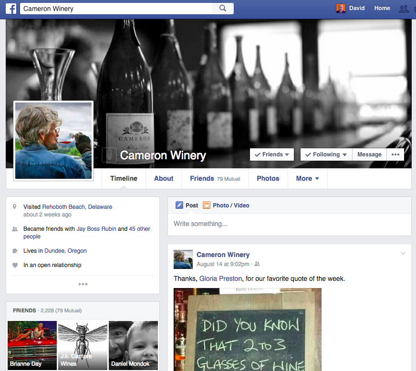
Task: Click the Rehoboth Beach, Delaware link
Action: [77, 207]
